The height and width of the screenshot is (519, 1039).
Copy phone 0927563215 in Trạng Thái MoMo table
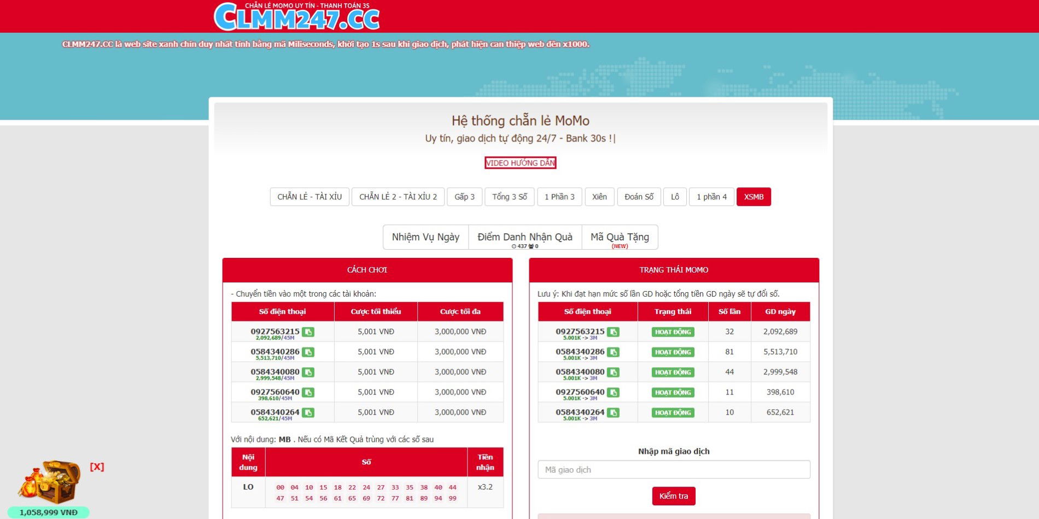(x=613, y=332)
